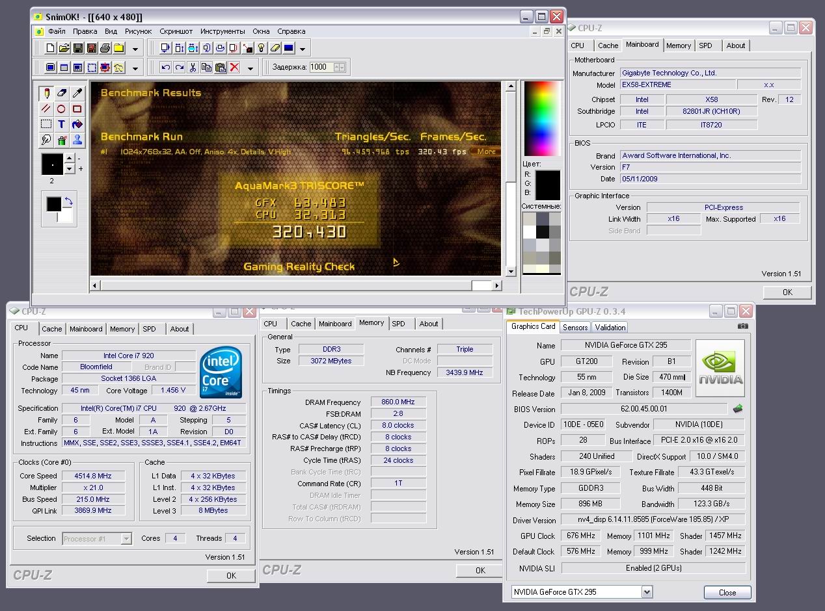Open Processor #1 selection dropdown in CPU-Z

tap(126, 538)
